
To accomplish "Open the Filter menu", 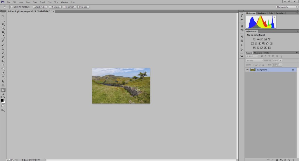I will [x=50, y=2].
